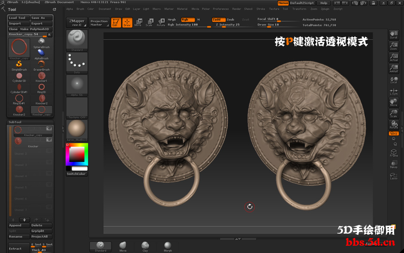Toggle Draw mode button
The image size is (404, 253).
tap(127, 22)
